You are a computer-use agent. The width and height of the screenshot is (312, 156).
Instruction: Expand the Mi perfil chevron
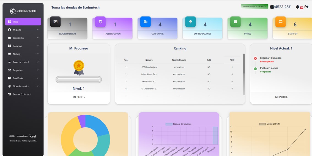tap(38, 30)
